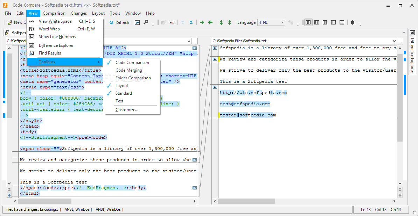Open toolbar overflow arrow after Language box

(x=298, y=24)
